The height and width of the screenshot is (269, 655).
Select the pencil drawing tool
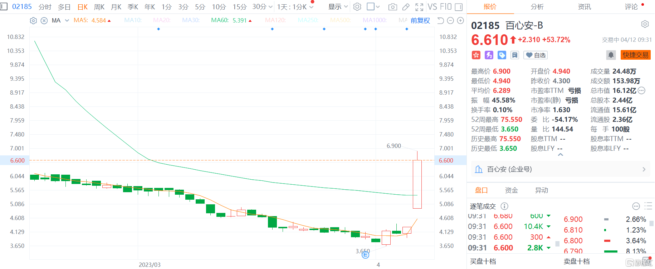(x=406, y=7)
